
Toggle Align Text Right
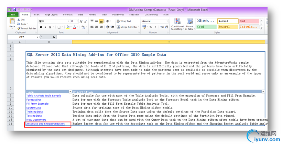click(x=101, y=27)
